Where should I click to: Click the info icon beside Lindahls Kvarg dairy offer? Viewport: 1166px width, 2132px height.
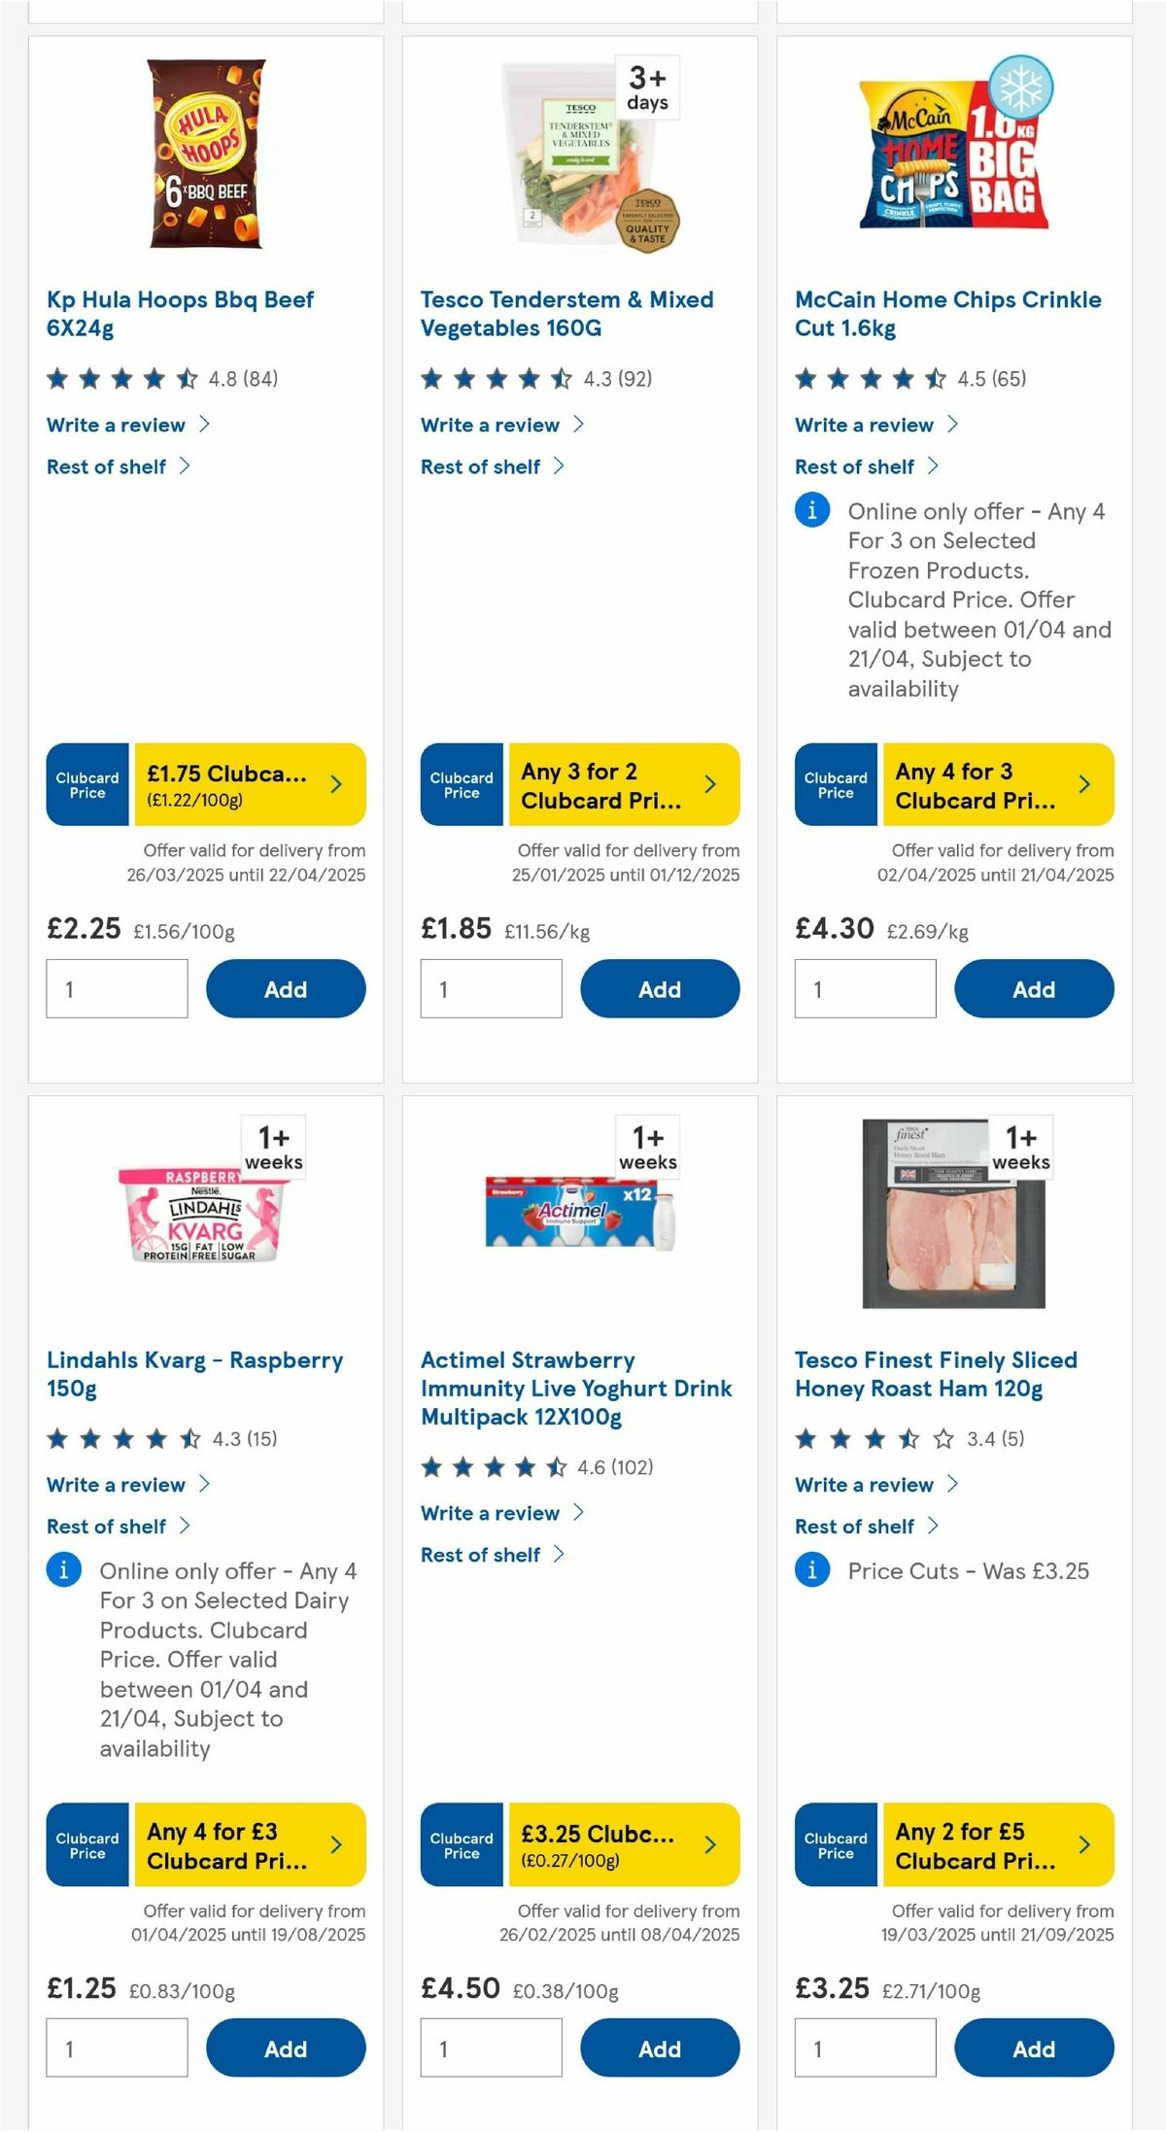click(x=63, y=1570)
